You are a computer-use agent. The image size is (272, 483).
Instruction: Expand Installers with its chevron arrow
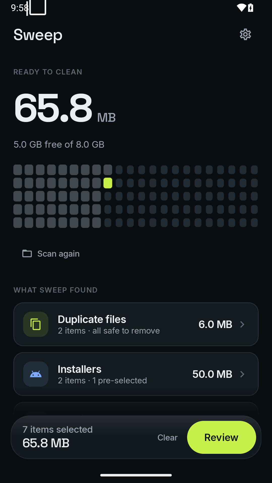point(242,374)
